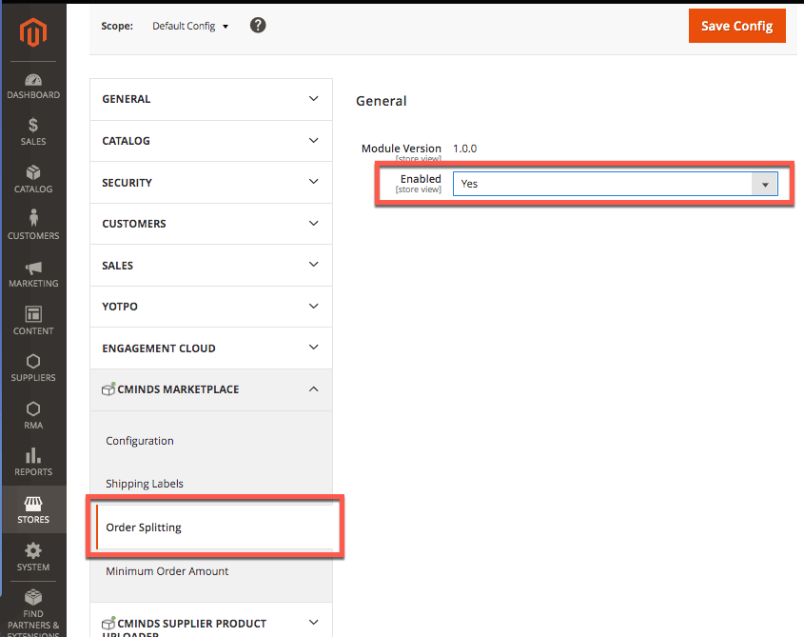Select the Order Splitting menu item
804x637 pixels.
point(144,528)
